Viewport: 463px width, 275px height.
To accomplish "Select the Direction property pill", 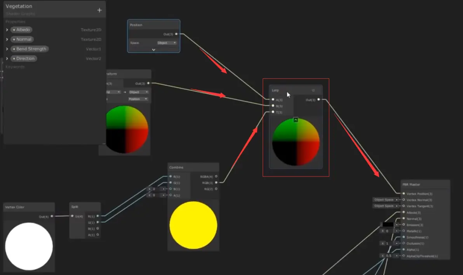I will coord(24,58).
